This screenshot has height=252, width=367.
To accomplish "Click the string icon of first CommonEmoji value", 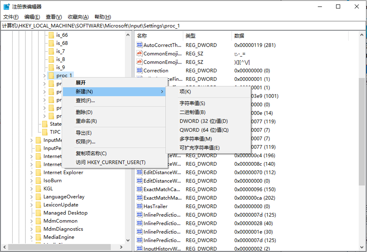I will coord(139,54).
